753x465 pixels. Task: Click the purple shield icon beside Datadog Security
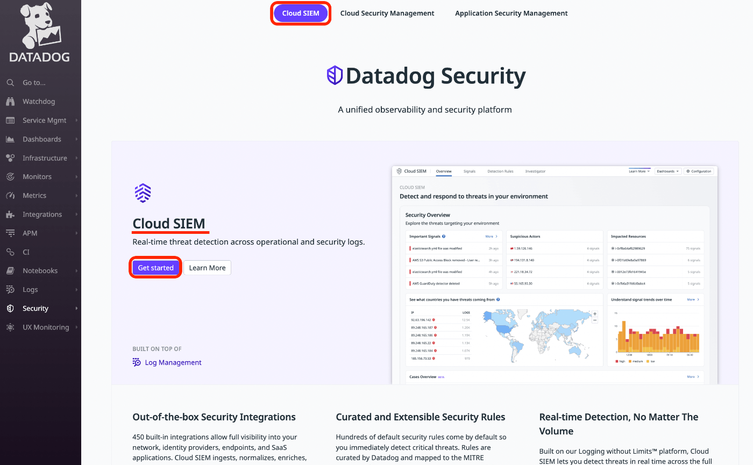point(335,75)
